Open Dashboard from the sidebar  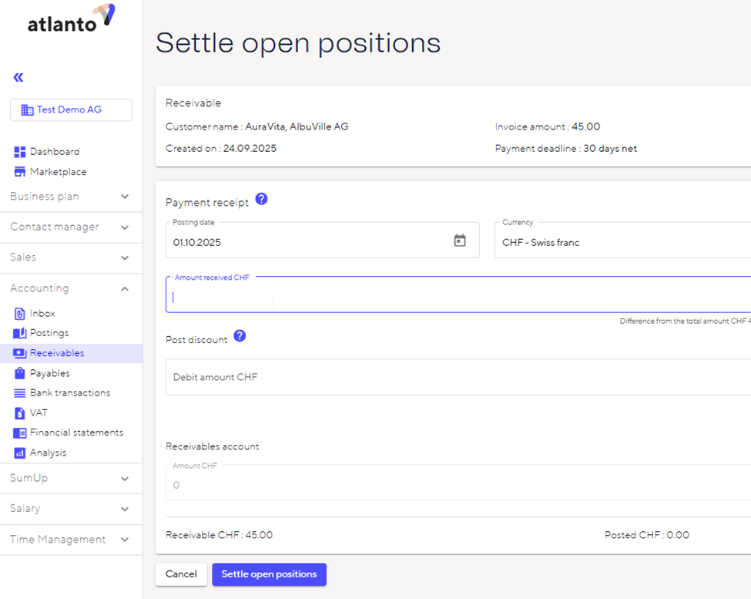click(54, 152)
